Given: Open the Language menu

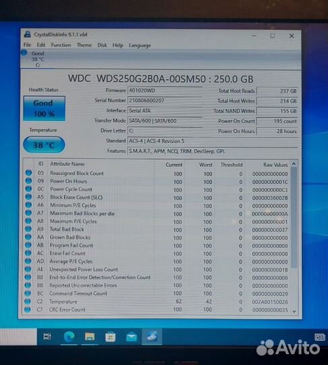Looking at the screenshot, I should pyautogui.click(x=140, y=45).
